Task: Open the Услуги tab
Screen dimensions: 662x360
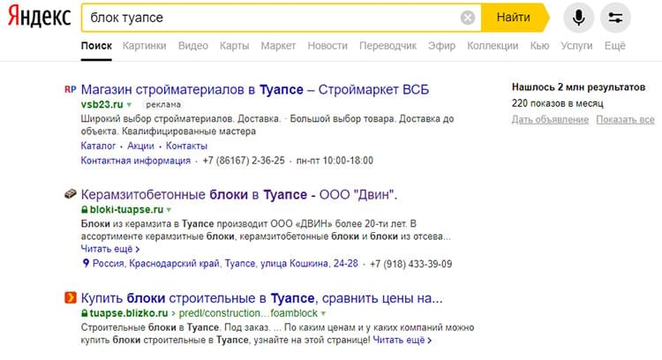Action: coord(576,46)
